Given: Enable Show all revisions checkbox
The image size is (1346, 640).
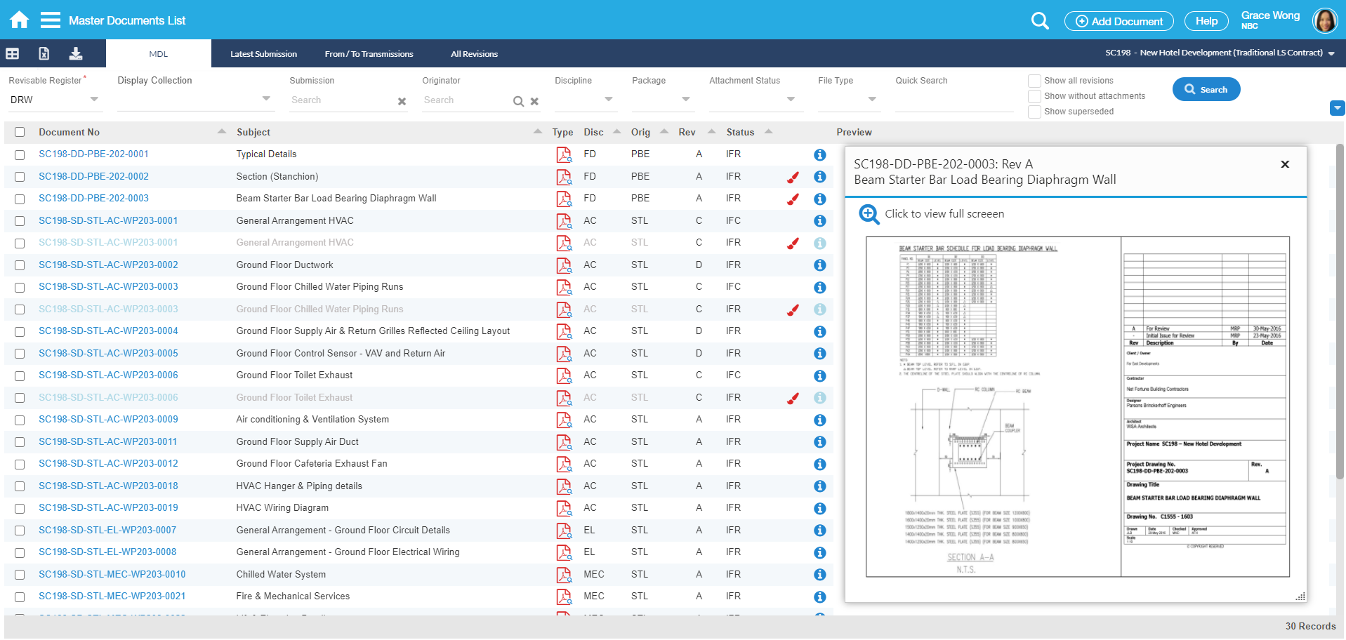Looking at the screenshot, I should 1034,81.
